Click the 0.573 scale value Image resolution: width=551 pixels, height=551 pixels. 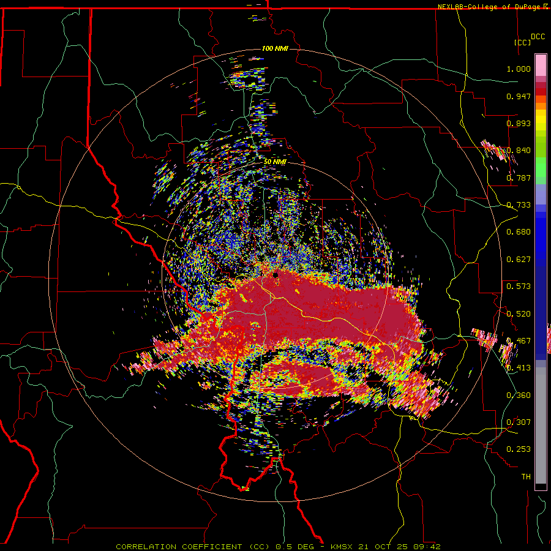[519, 287]
